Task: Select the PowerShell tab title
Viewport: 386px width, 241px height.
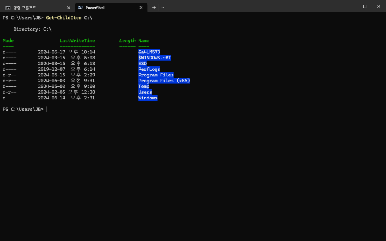Action: click(x=95, y=8)
